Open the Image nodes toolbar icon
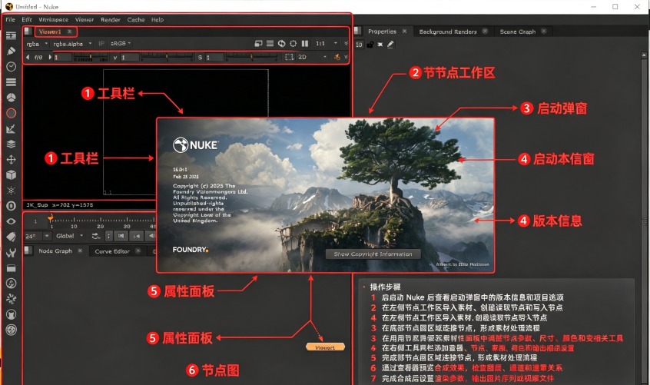The height and width of the screenshot is (385, 650). (x=12, y=35)
